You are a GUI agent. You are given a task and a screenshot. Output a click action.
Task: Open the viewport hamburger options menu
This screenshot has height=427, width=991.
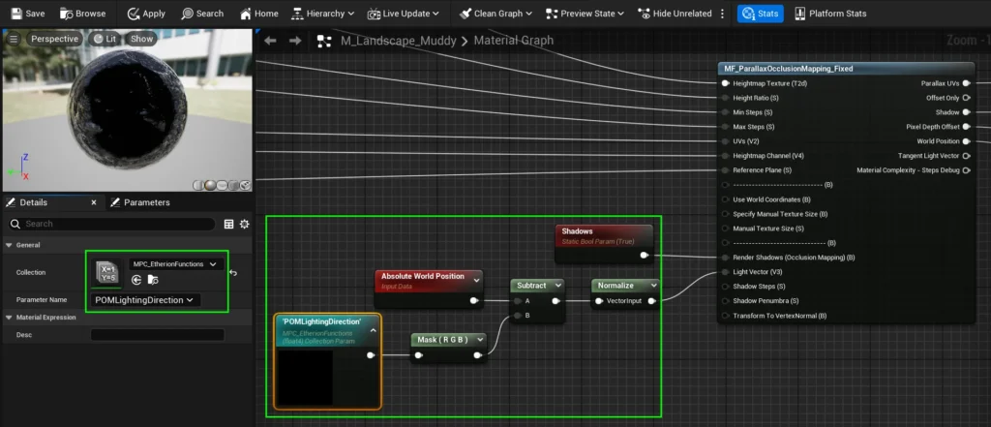(13, 39)
